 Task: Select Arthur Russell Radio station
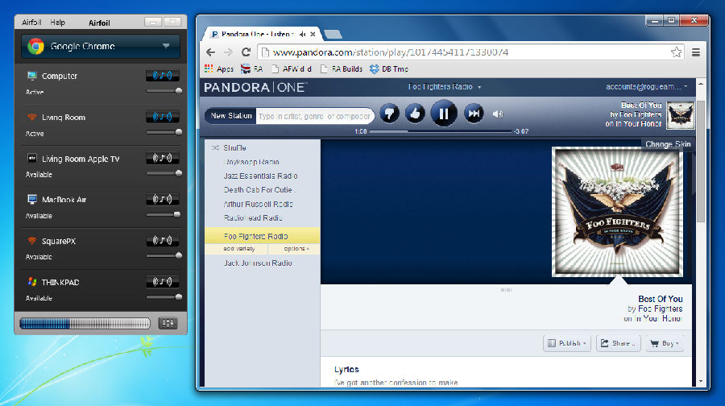pos(259,204)
